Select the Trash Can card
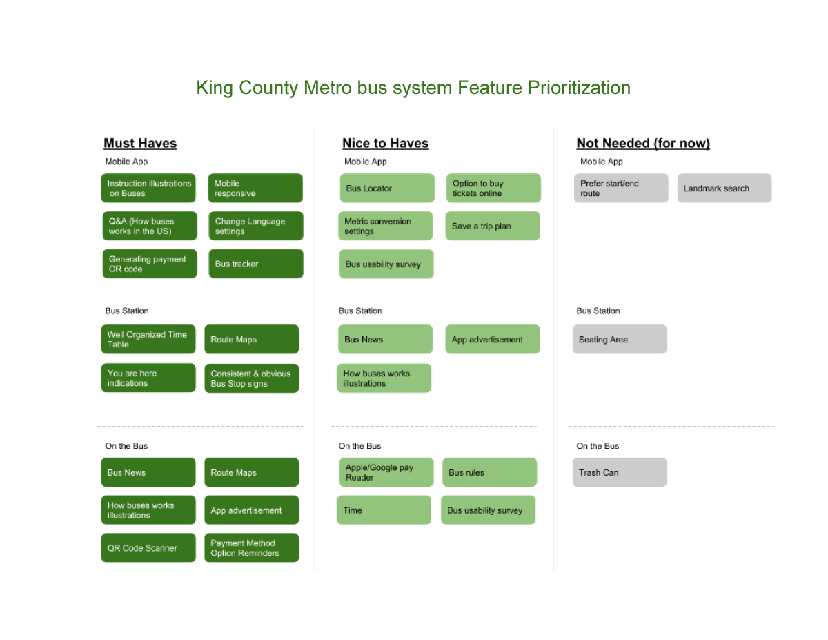828x640 pixels. [x=620, y=472]
